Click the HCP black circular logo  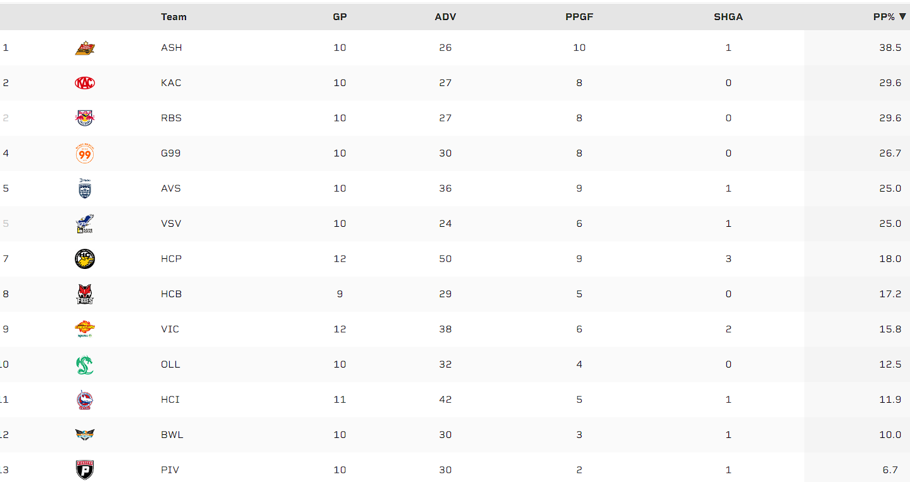point(85,259)
